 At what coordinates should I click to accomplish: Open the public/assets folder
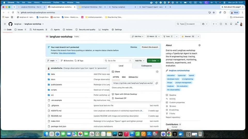coord(57,84)
